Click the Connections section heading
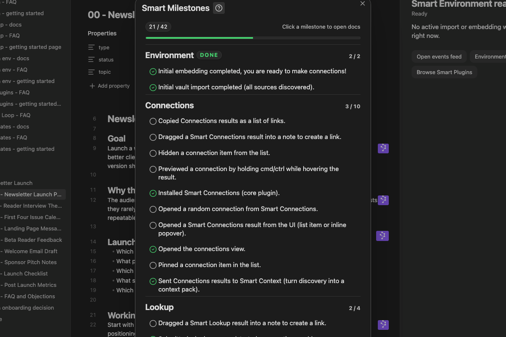Image resolution: width=506 pixels, height=337 pixels. [x=170, y=105]
